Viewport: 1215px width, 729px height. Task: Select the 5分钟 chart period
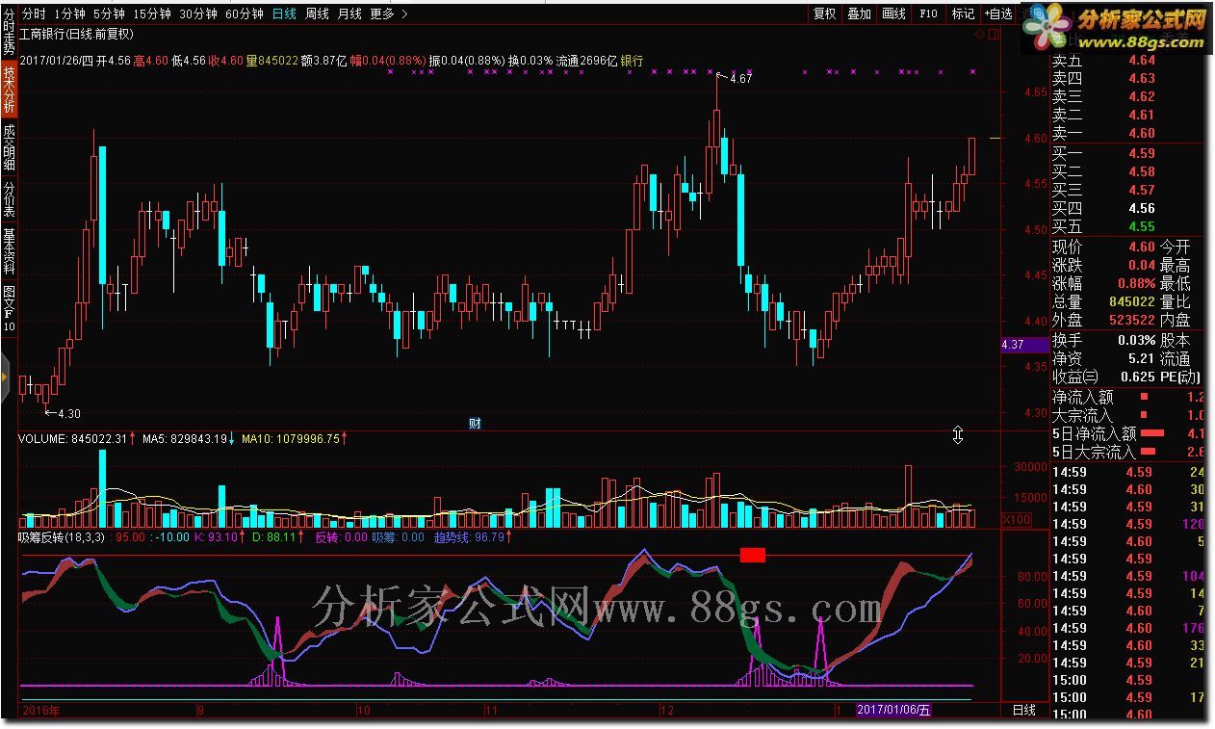point(109,13)
